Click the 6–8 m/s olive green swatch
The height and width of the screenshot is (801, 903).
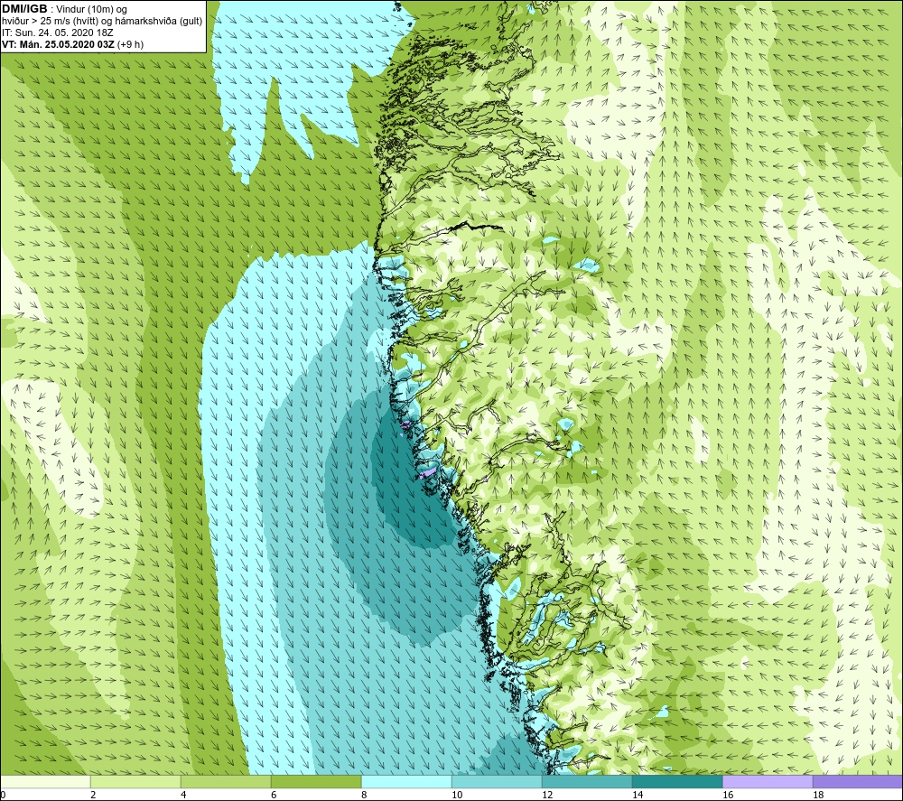[316, 781]
